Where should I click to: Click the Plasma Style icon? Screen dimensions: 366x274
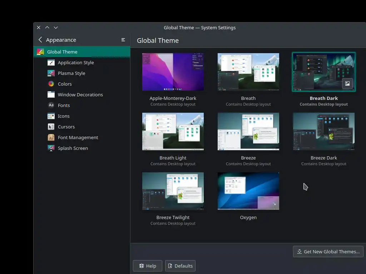(x=51, y=73)
